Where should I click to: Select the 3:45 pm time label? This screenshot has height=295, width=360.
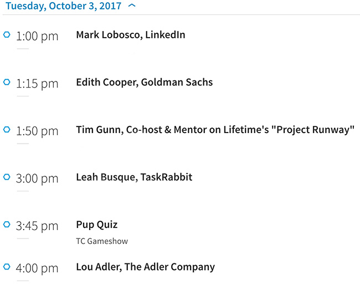tap(37, 226)
